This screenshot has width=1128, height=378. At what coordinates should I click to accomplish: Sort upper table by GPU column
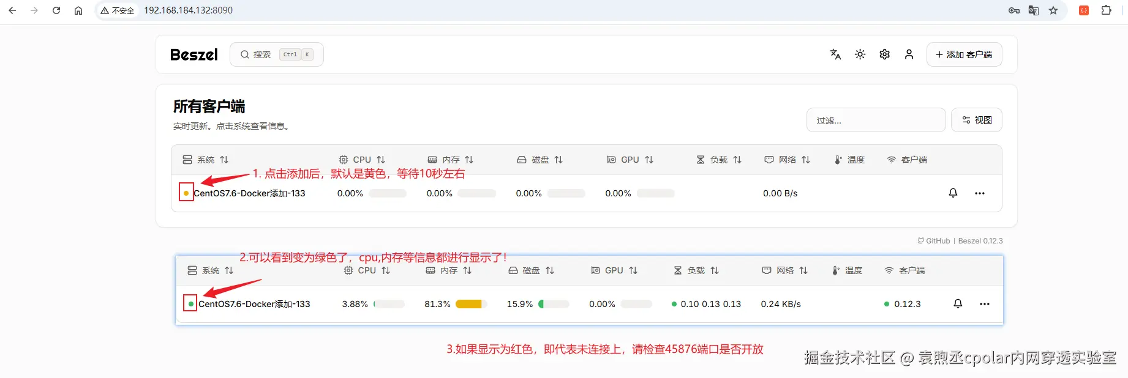click(x=630, y=160)
